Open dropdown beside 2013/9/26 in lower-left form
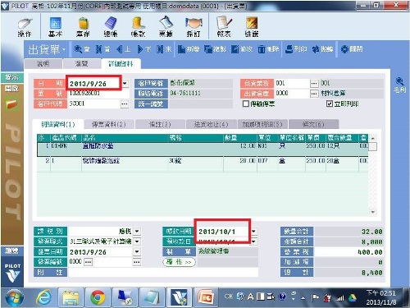 pyautogui.click(x=137, y=251)
